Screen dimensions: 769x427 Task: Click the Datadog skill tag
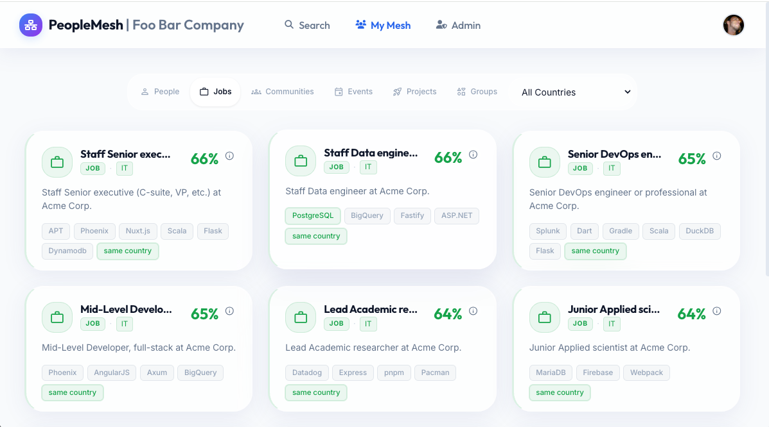[307, 373]
